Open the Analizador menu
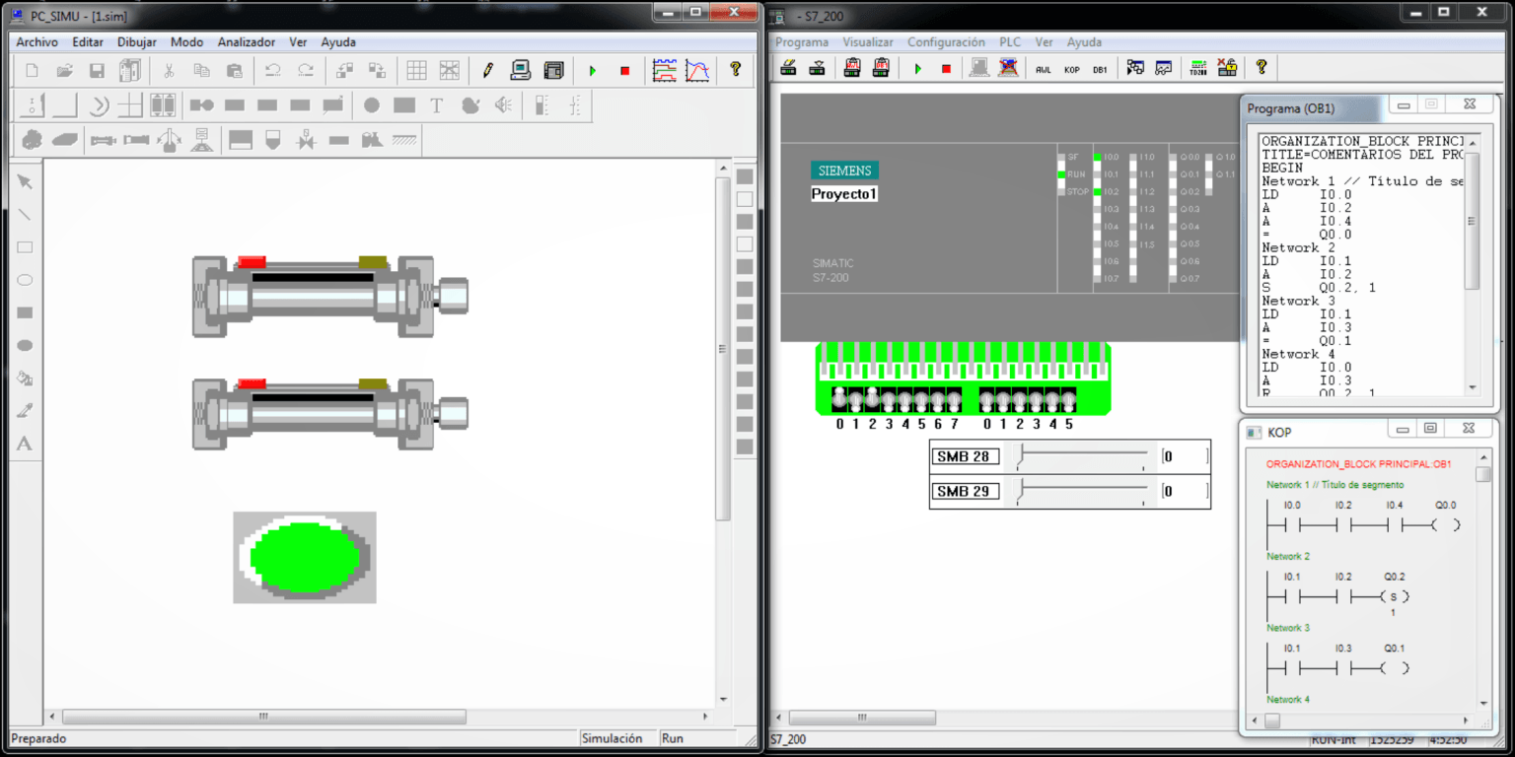 [x=247, y=42]
